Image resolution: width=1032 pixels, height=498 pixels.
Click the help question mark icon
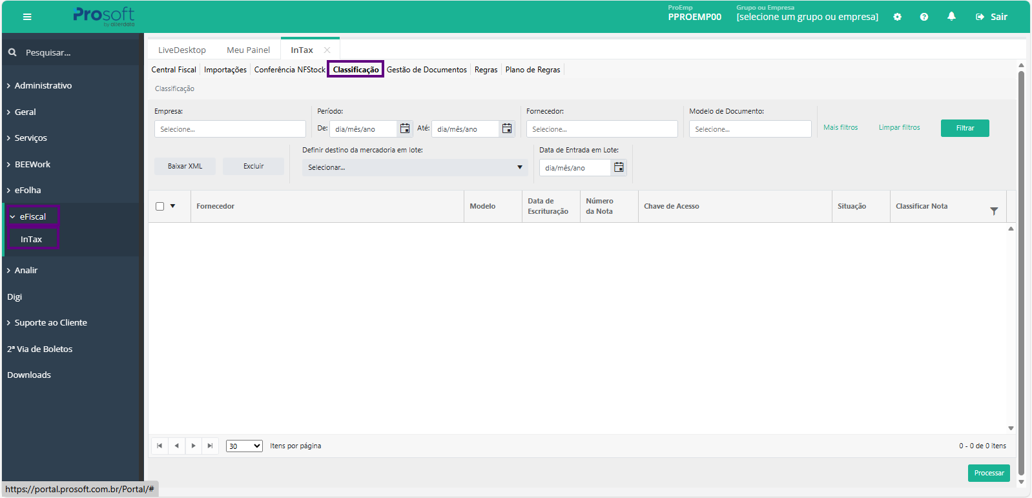(x=924, y=17)
